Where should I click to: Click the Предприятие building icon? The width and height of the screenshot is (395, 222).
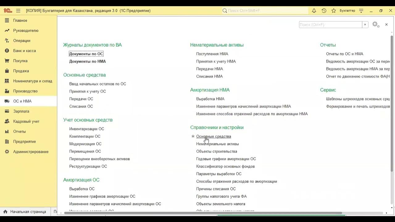click(x=7, y=142)
